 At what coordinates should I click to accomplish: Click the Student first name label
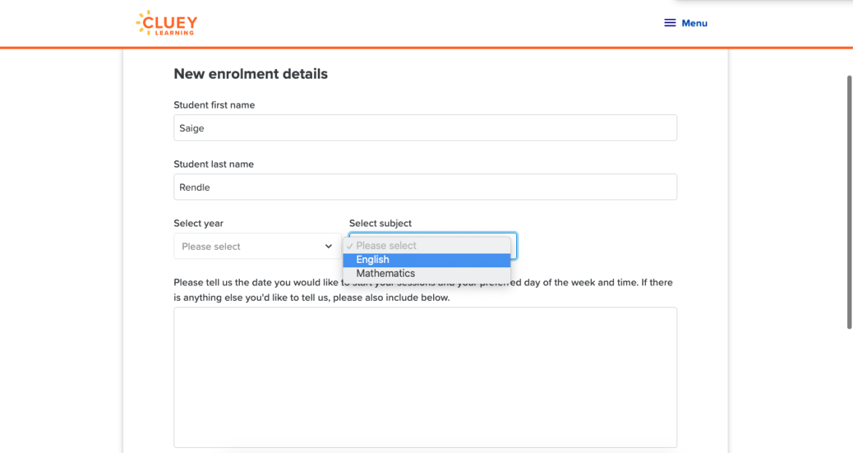point(214,106)
